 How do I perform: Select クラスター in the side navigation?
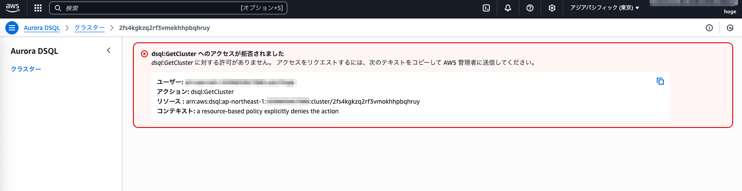point(26,69)
